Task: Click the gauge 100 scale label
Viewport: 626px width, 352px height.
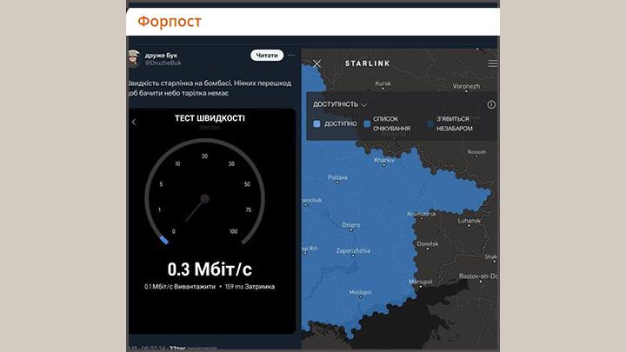Action: [234, 231]
